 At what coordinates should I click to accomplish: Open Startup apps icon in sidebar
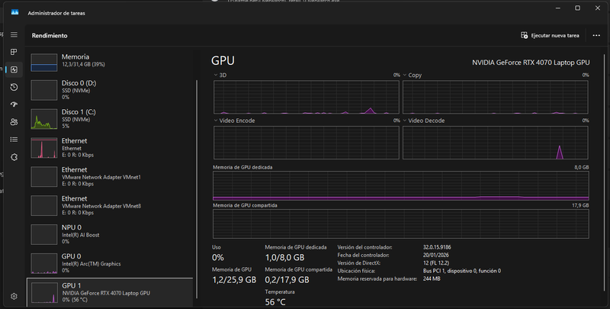(14, 105)
